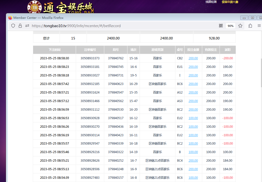Select the timestamp 2023-05-25 08:58:30

(x=55, y=58)
